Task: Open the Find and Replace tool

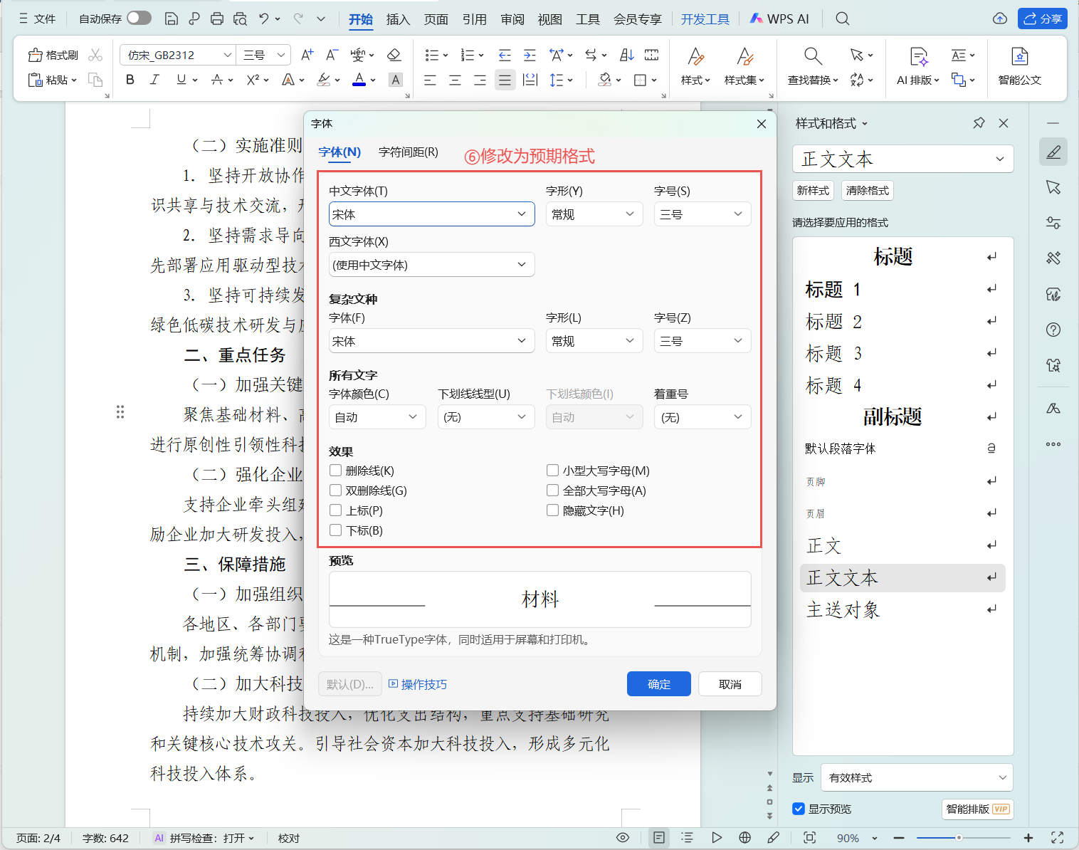Action: point(813,67)
